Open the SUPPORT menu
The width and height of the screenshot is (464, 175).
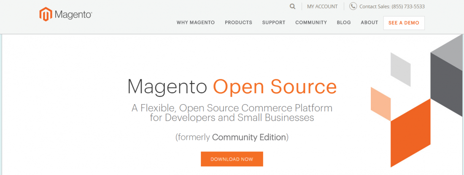click(x=274, y=22)
